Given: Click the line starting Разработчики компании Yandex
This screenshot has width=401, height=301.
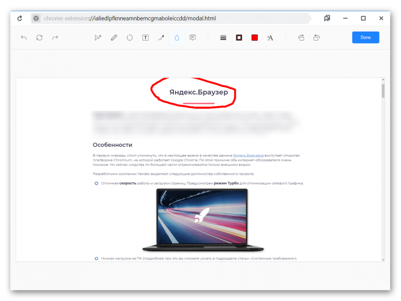Looking at the screenshot, I should (173, 174).
